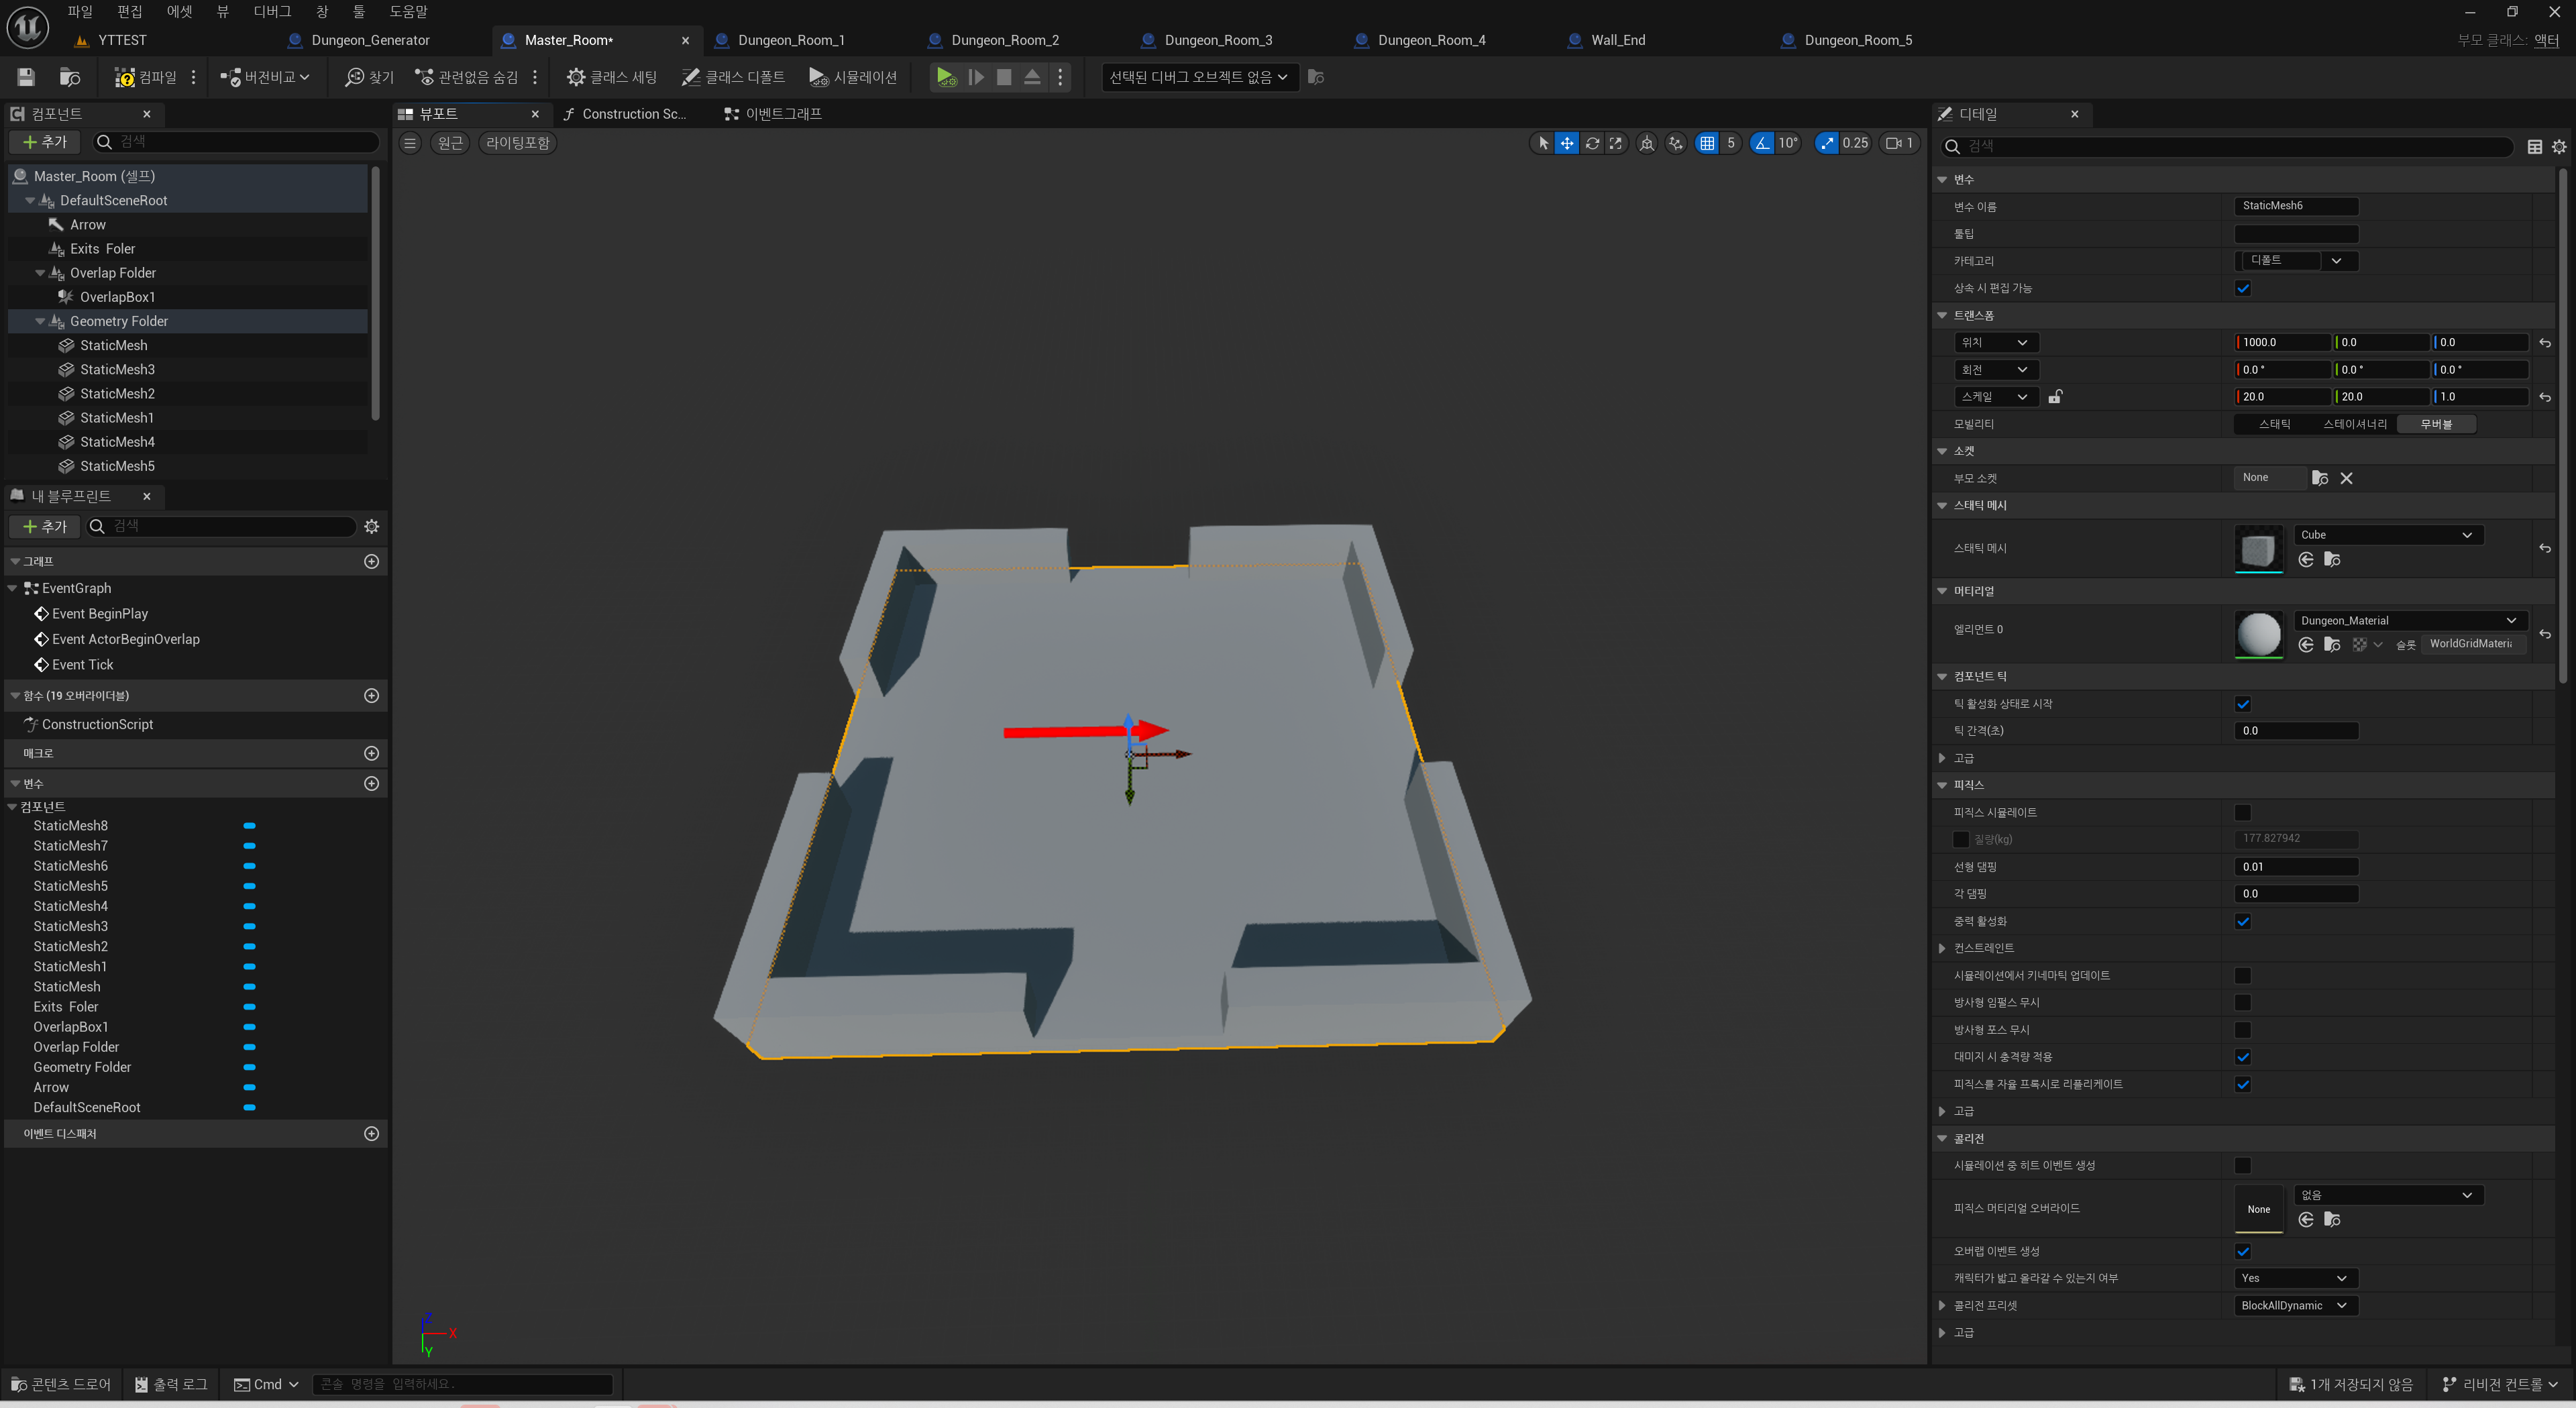Select the scale transform gizmo tool
Viewport: 2576px width, 1408px height.
pos(1616,143)
